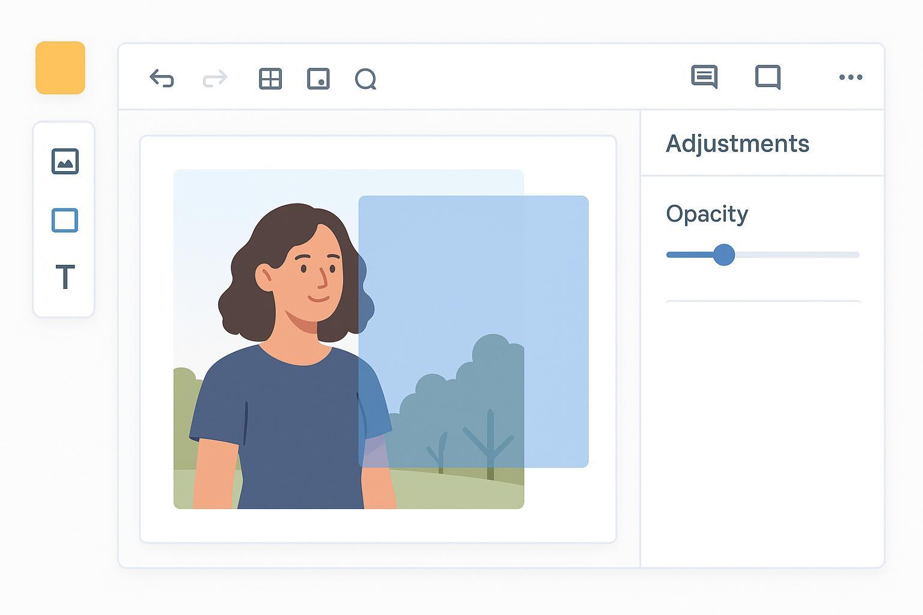
Task: Open the three-dot more options menu
Action: [x=850, y=77]
